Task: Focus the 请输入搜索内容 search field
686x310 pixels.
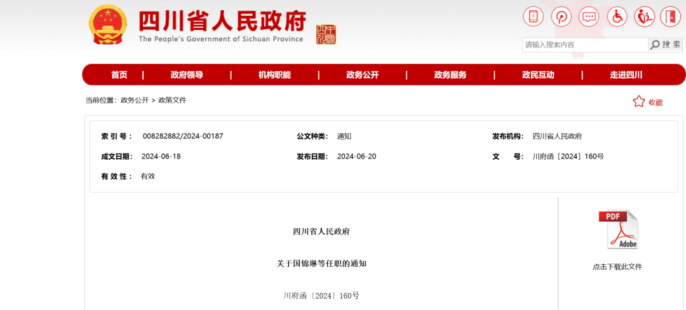Action: pos(584,44)
